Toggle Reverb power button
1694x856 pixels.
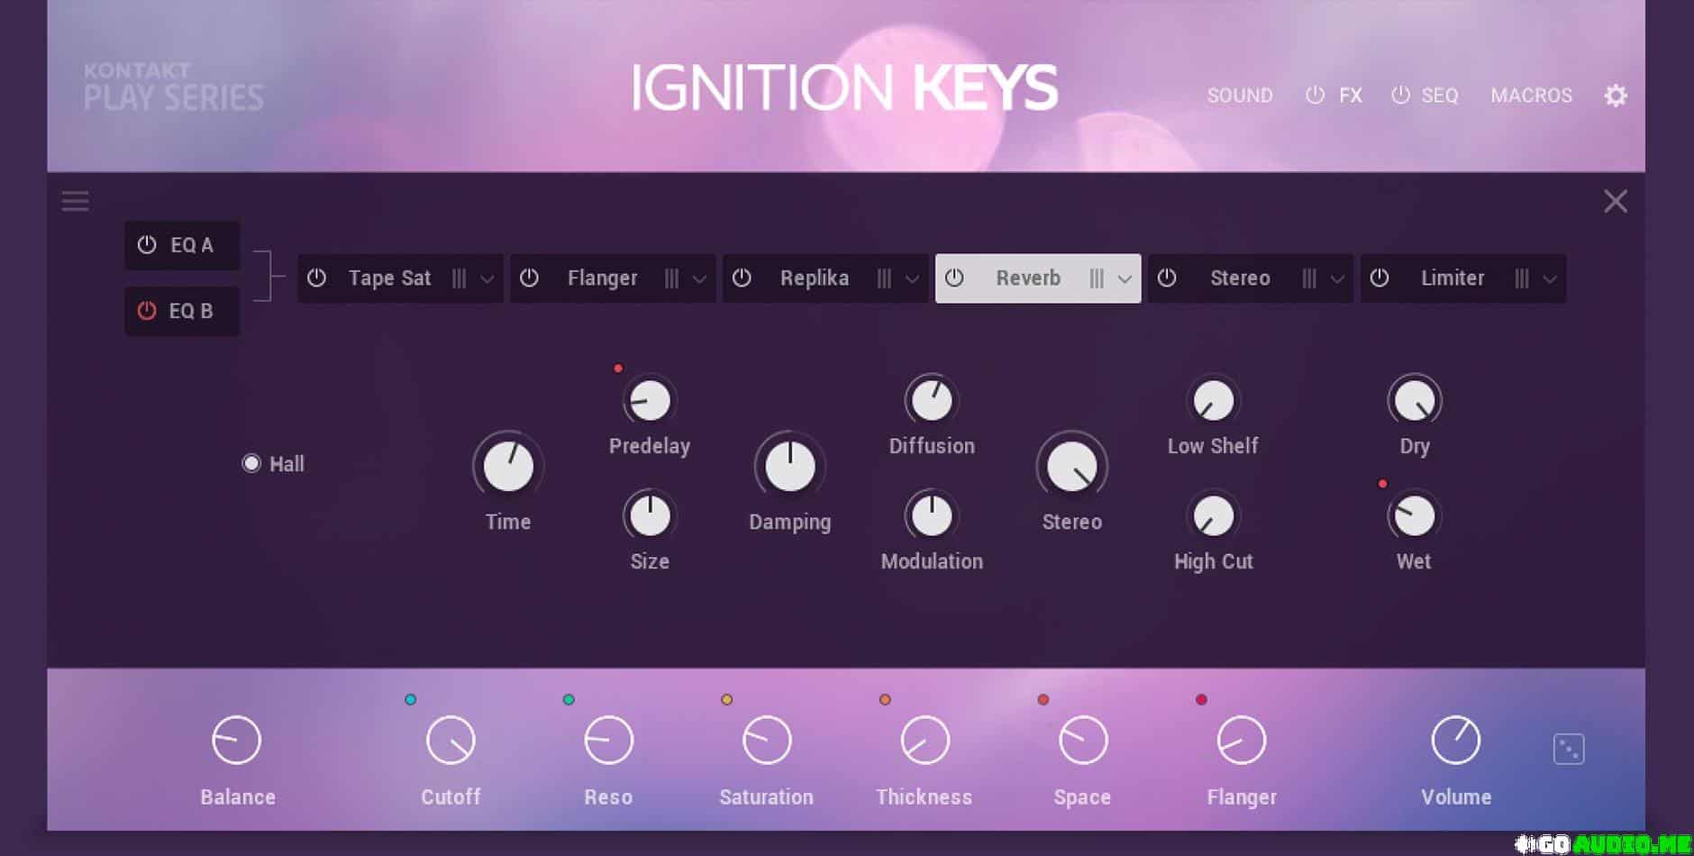coord(954,278)
